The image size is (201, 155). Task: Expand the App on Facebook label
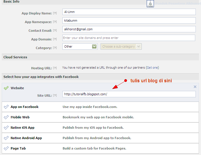pos(25,107)
